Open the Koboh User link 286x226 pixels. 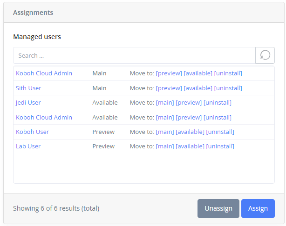coord(32,132)
